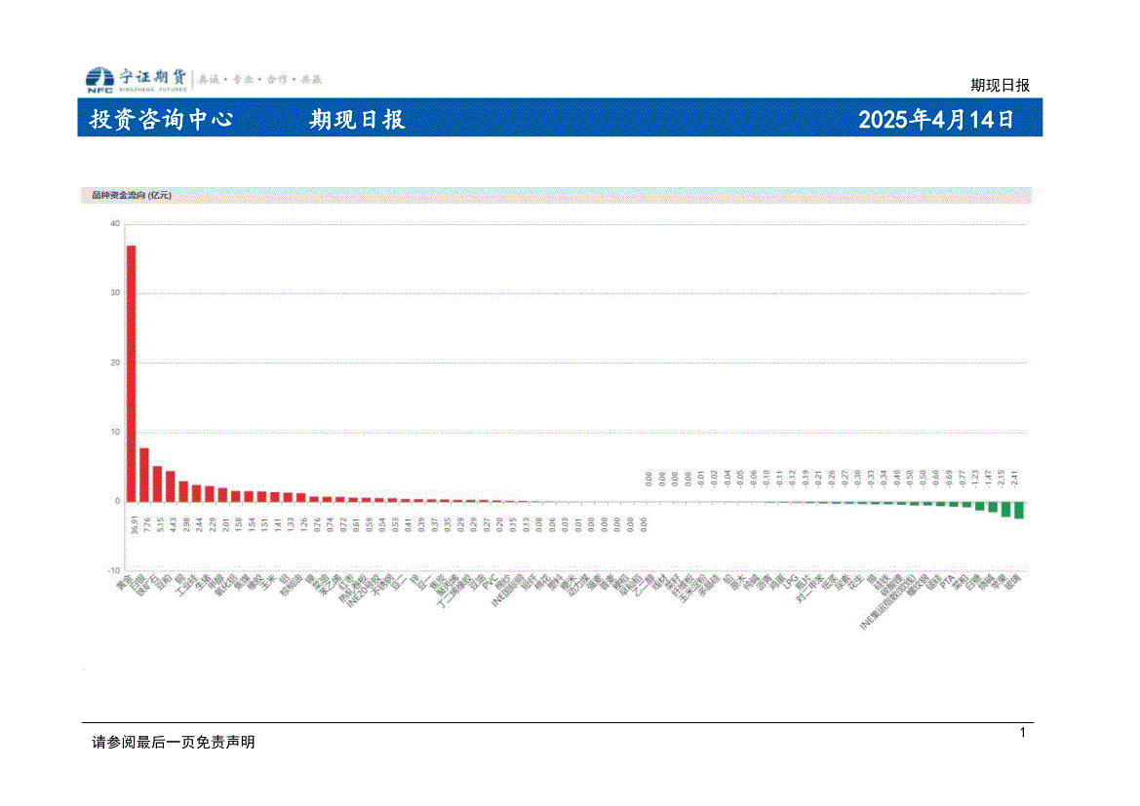1140x806 pixels.
Task: Click the value label 4.43
Action: (174, 524)
